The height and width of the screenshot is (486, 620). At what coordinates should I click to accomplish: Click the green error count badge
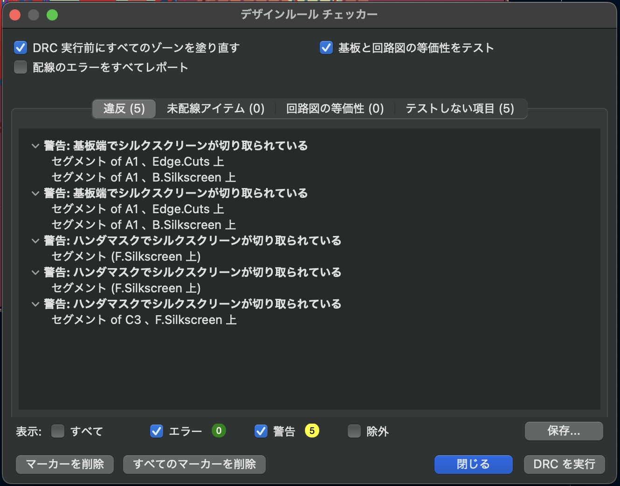[219, 431]
